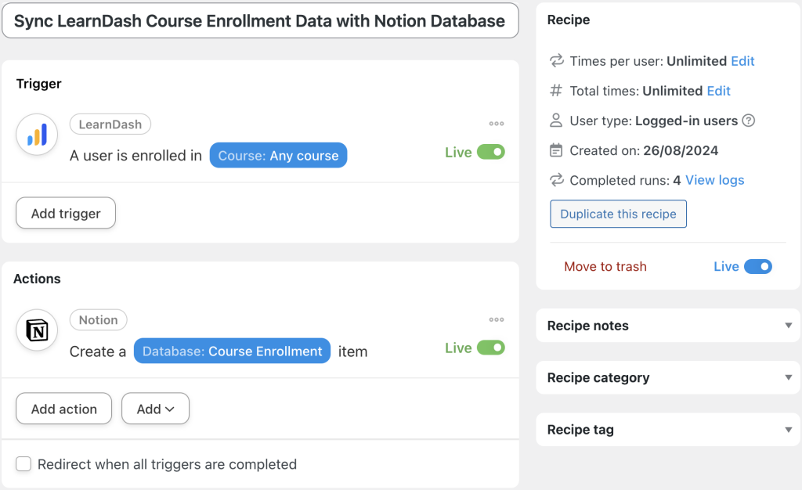Check the Redirect when all triggers completed box
Image resolution: width=802 pixels, height=490 pixels.
[x=23, y=463]
